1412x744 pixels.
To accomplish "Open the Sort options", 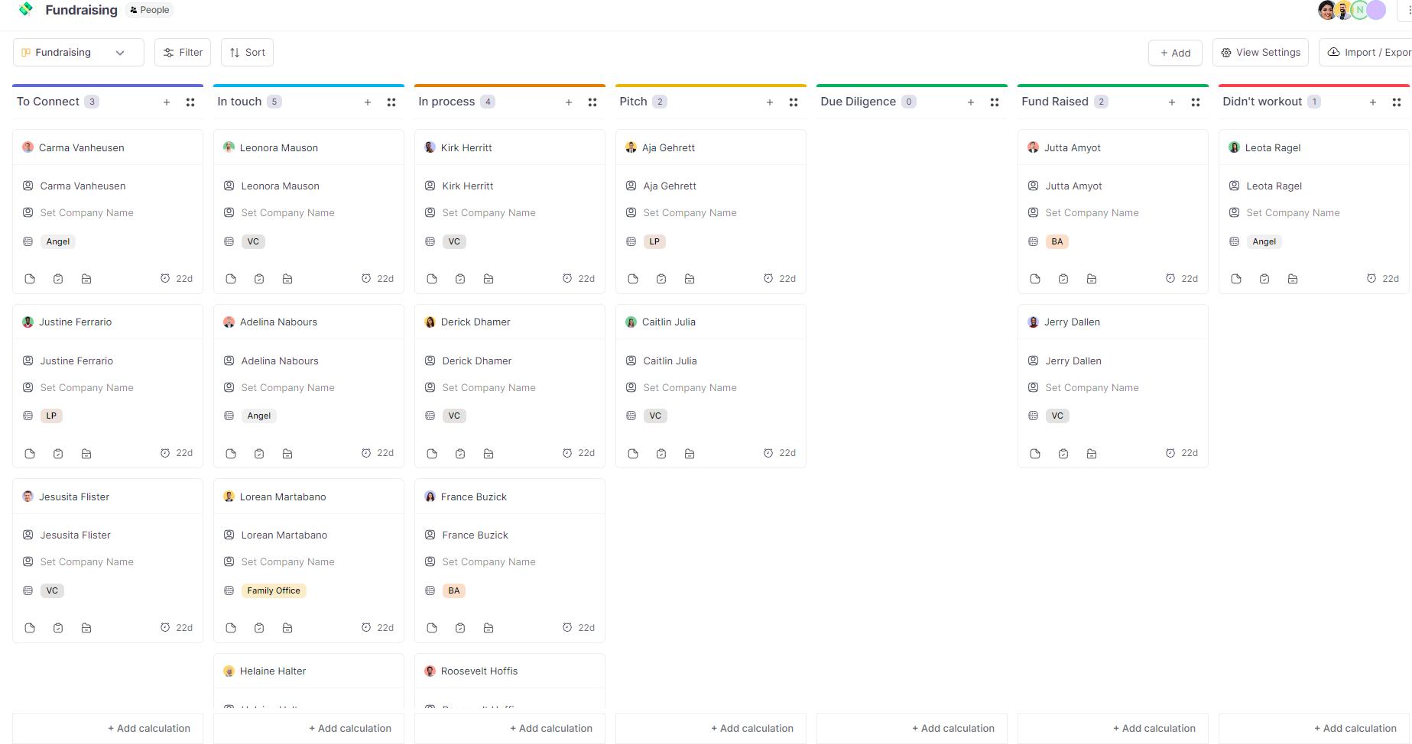I will (246, 52).
